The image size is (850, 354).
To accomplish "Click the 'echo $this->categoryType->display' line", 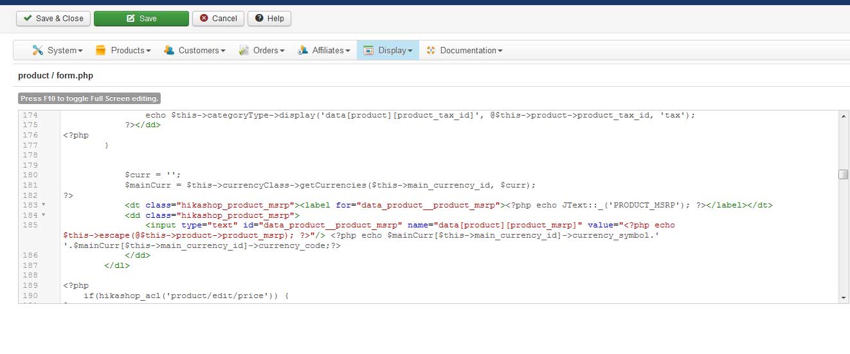I will [x=420, y=115].
